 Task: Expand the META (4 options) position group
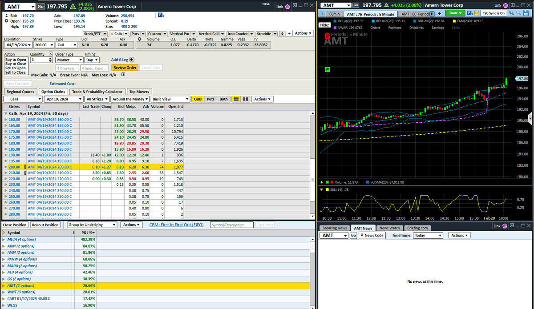(4, 239)
